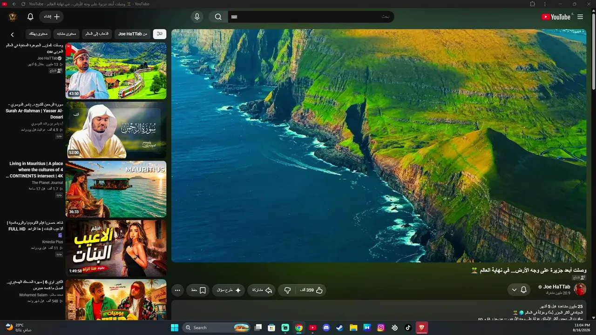The image size is (596, 335).
Task: Open File Explorer from the taskbar
Action: click(353, 328)
